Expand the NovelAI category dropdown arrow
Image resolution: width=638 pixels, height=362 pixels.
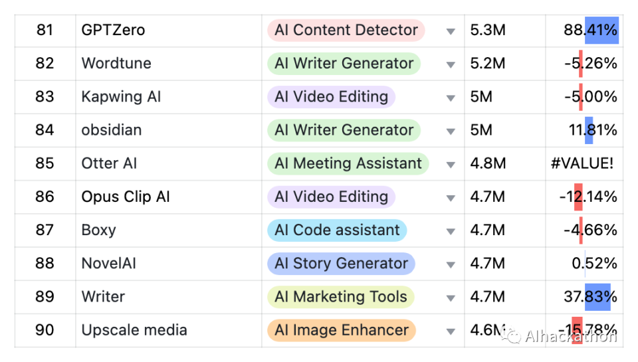point(451,264)
